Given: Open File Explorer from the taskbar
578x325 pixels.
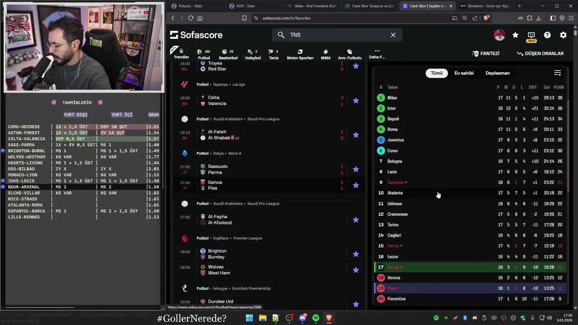Looking at the screenshot, I should coord(262,318).
